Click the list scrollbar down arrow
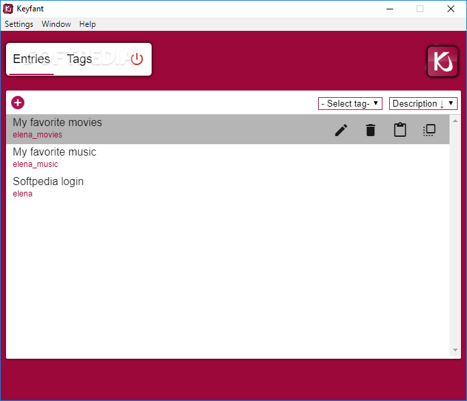 click(455, 350)
